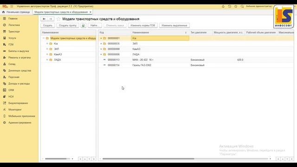Open Бюджетирование section in sidebar
Viewport: 297px width, 167px height.
point(18,103)
